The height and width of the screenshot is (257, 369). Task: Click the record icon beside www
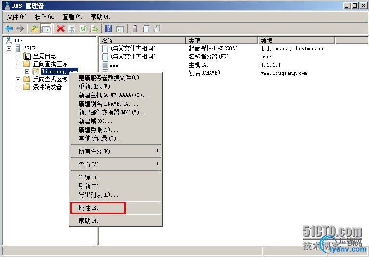105,65
